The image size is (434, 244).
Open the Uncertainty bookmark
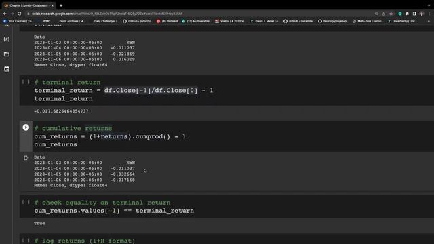click(402, 21)
